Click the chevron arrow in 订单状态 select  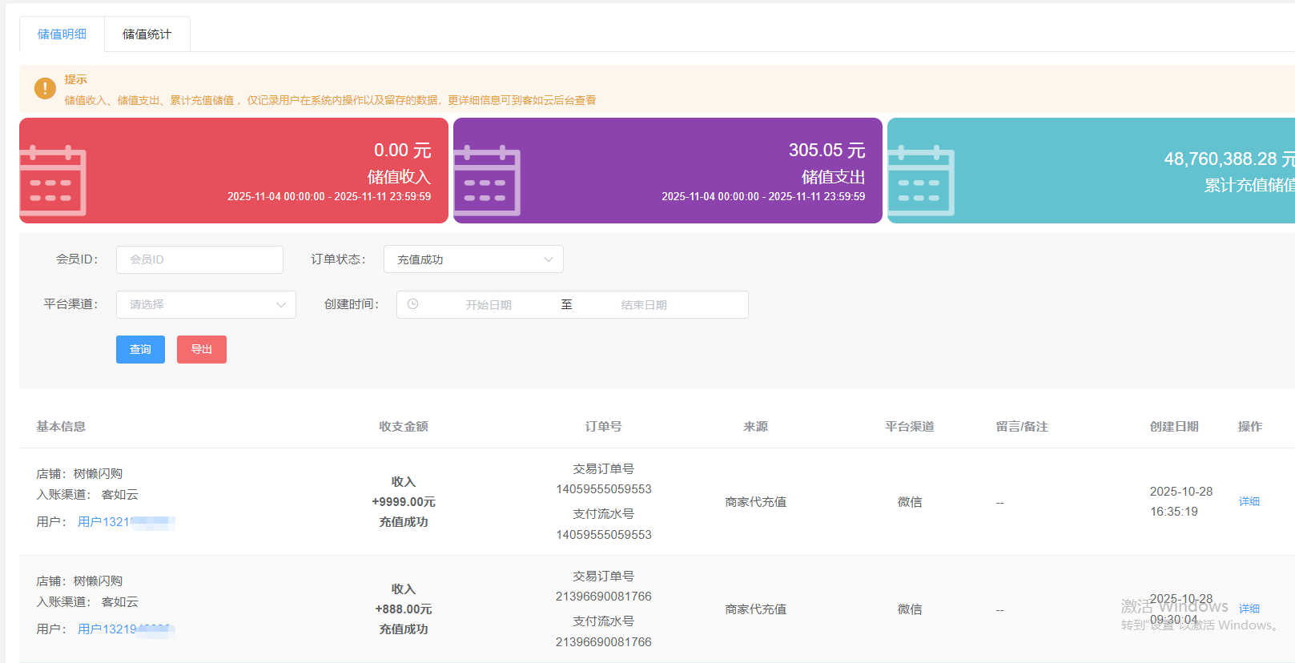tap(549, 259)
